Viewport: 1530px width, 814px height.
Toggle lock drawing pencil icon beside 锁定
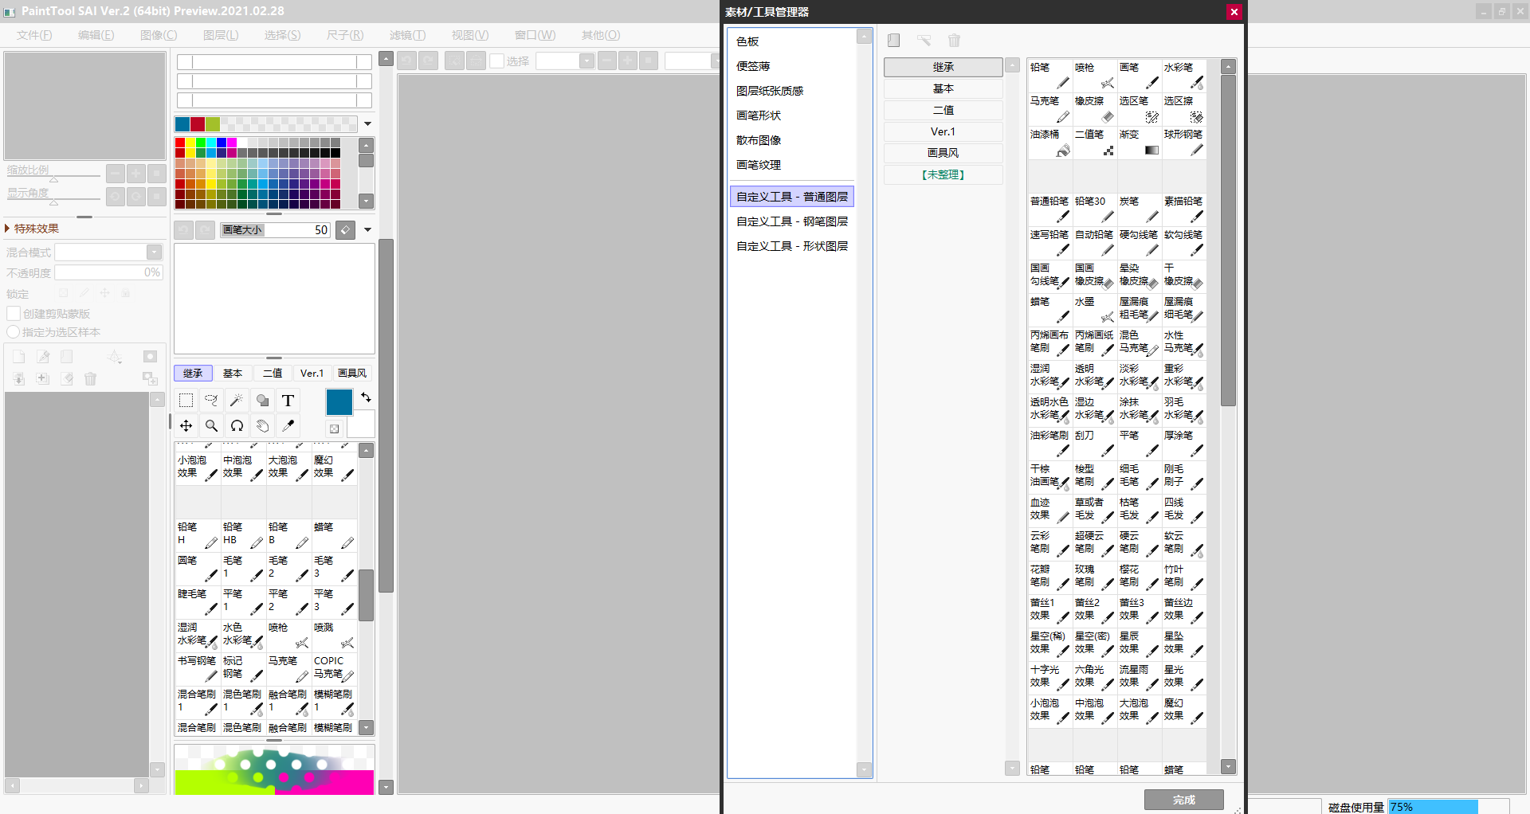tap(84, 293)
